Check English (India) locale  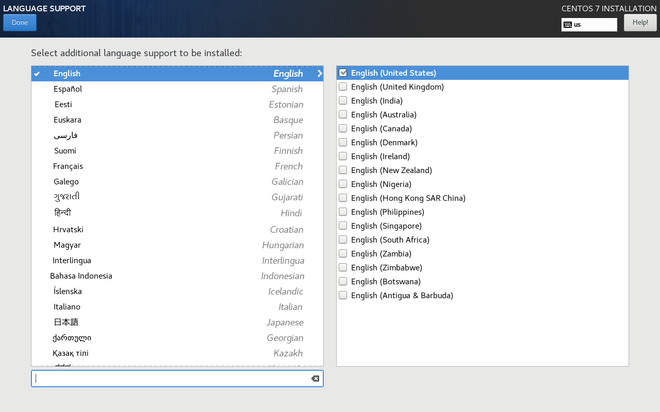coord(343,100)
